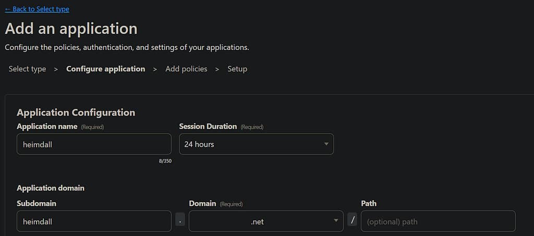Click the 8/350 character counter

tap(165, 161)
